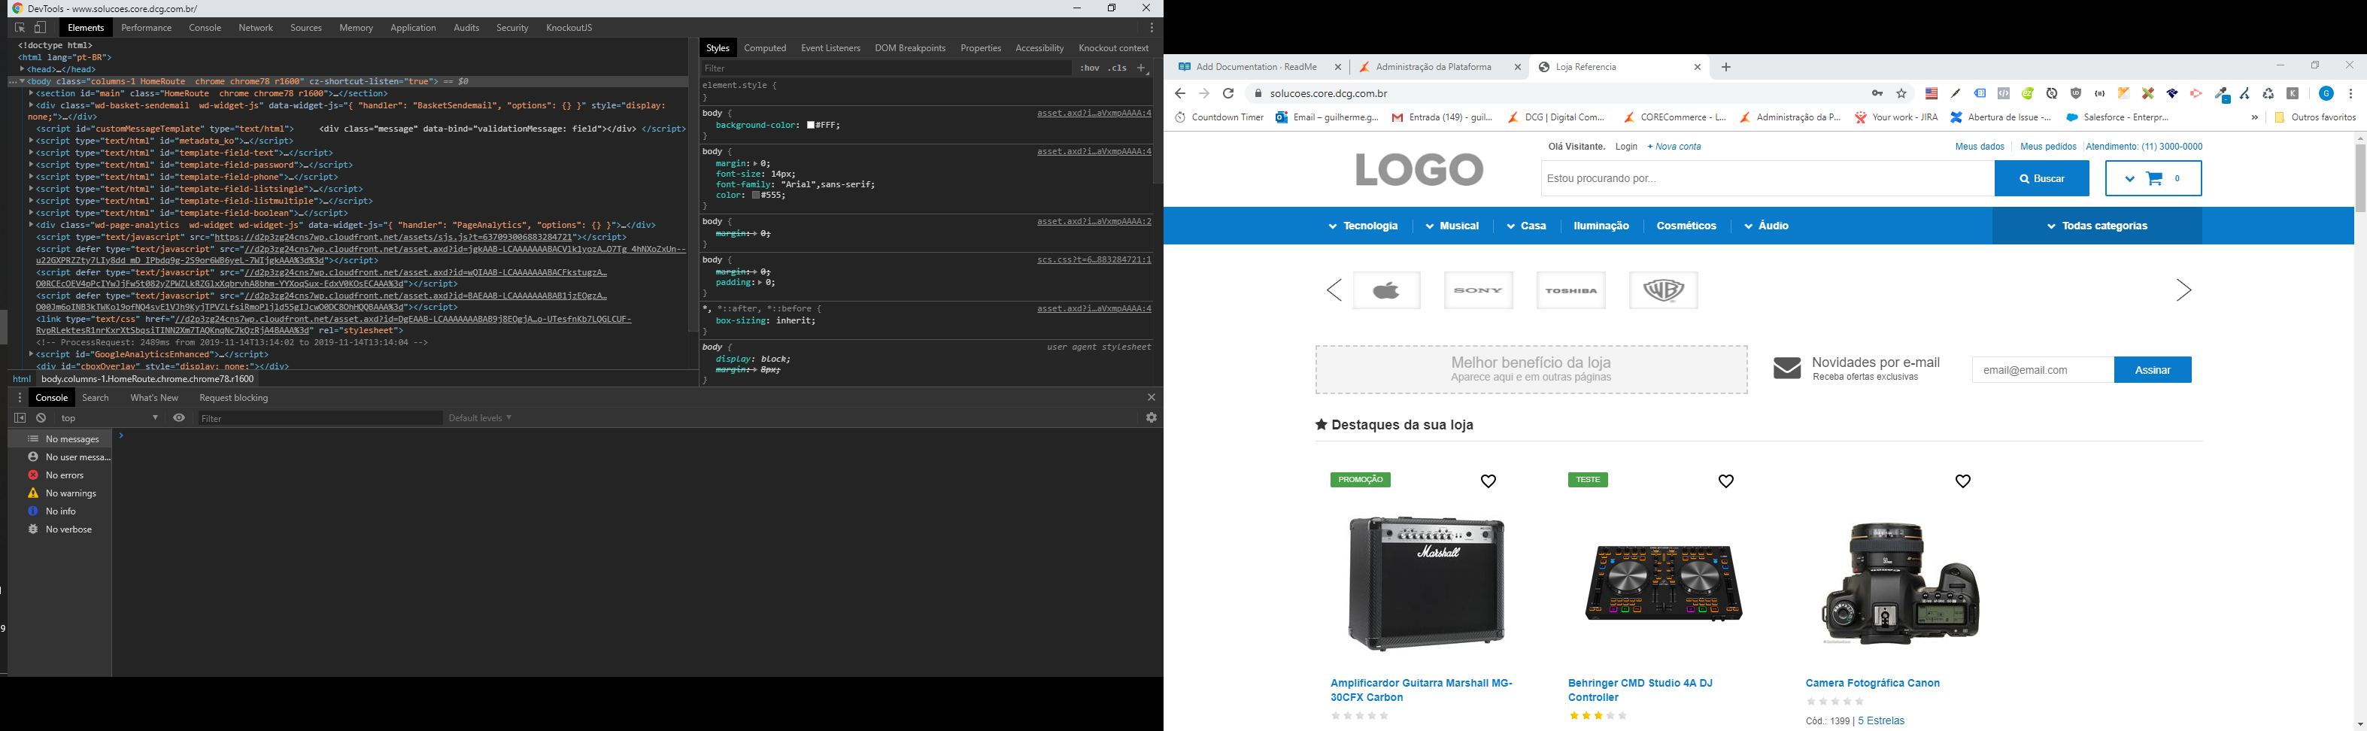
Task: Open the Chrome profile avatar G
Action: (2326, 94)
